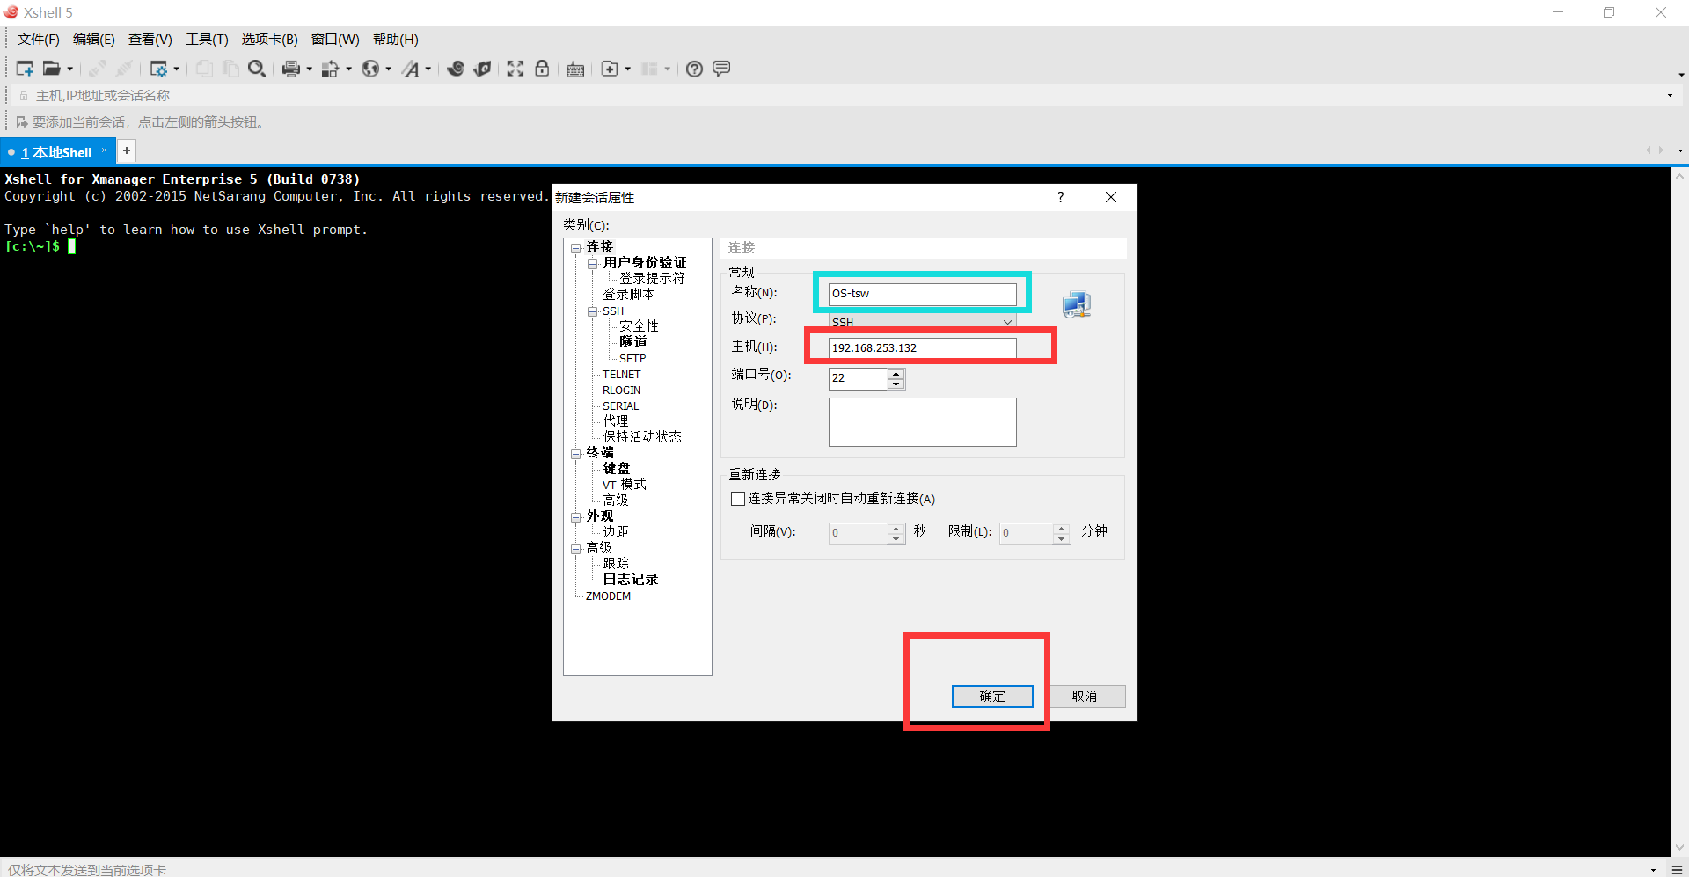Enable 连接异常关闭时自动重新连接 checkbox
The image size is (1689, 877).
[x=738, y=499]
